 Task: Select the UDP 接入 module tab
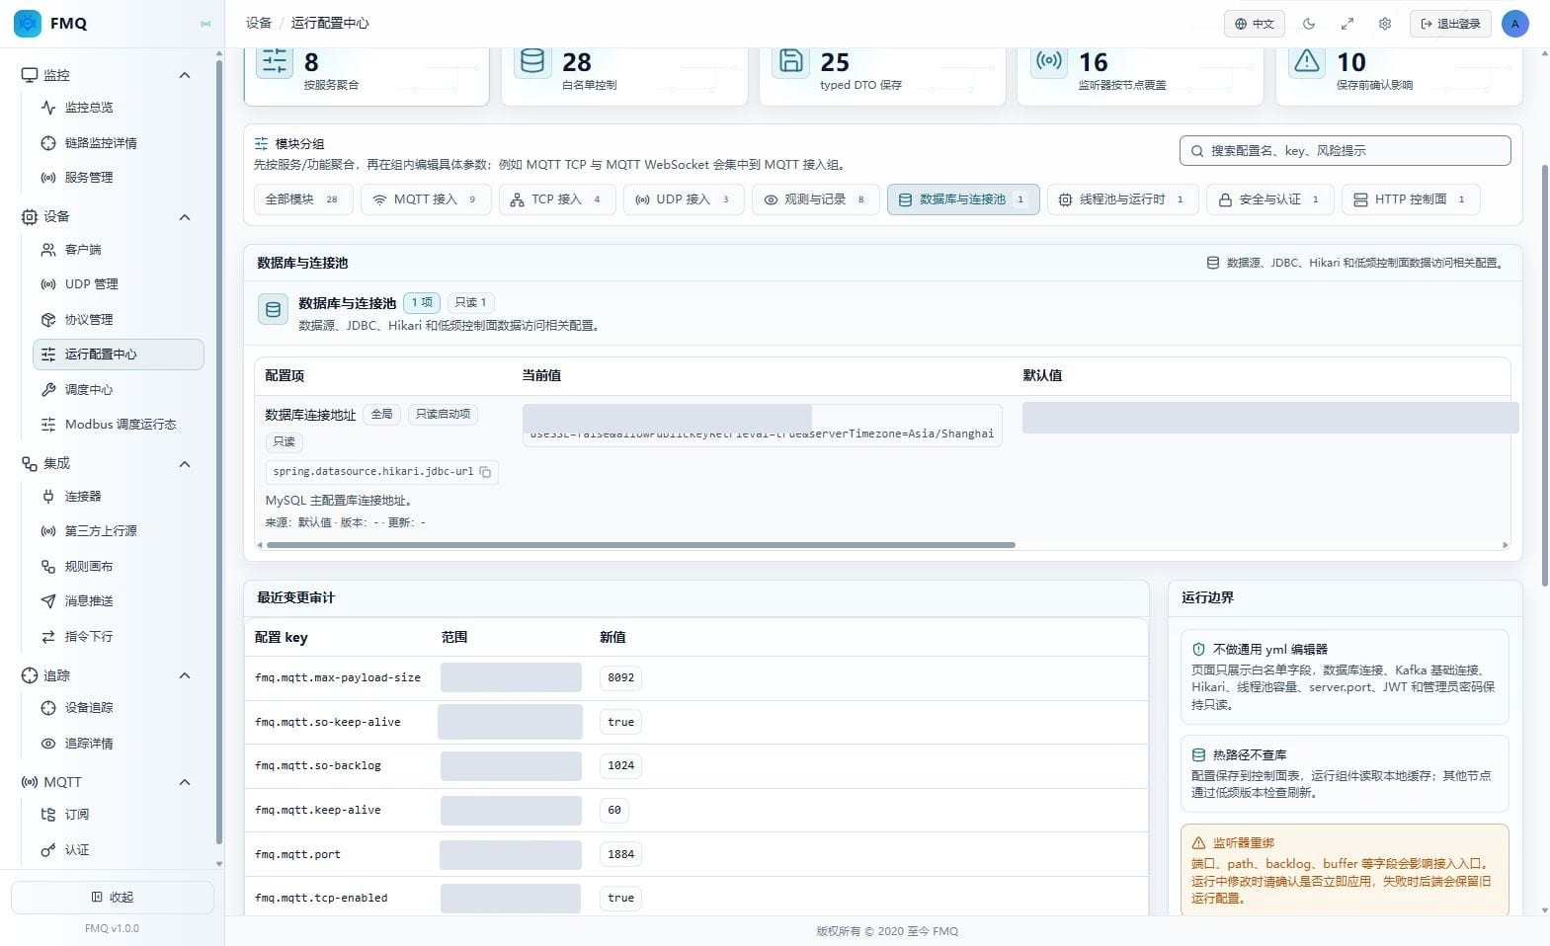pyautogui.click(x=683, y=199)
